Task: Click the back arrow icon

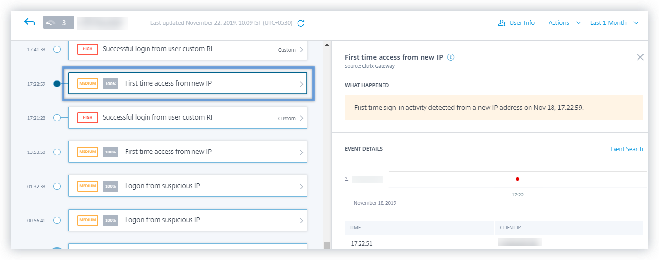Action: tap(30, 22)
